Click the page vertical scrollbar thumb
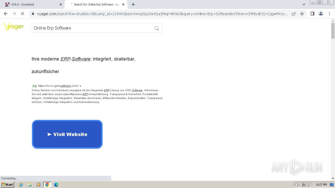 333,31
